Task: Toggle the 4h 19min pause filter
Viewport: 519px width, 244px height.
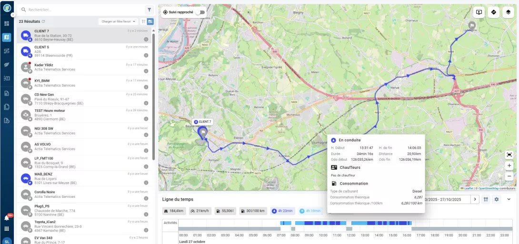Action: tap(310, 211)
